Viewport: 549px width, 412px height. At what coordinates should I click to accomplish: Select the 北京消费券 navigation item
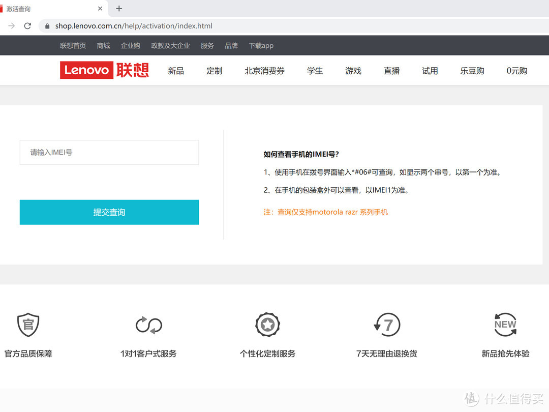coord(264,71)
